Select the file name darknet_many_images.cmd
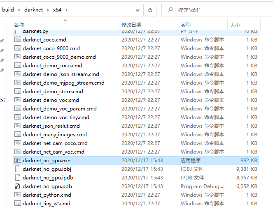Viewport: 273px width, 209px height. pos(55,135)
